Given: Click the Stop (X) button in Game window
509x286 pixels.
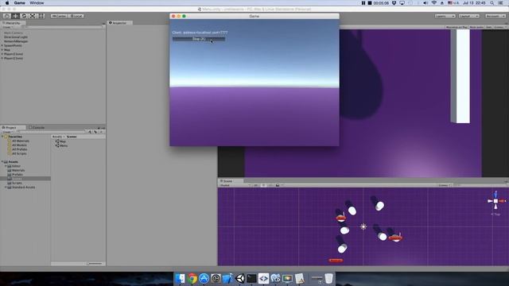Looking at the screenshot, I should click(199, 39).
